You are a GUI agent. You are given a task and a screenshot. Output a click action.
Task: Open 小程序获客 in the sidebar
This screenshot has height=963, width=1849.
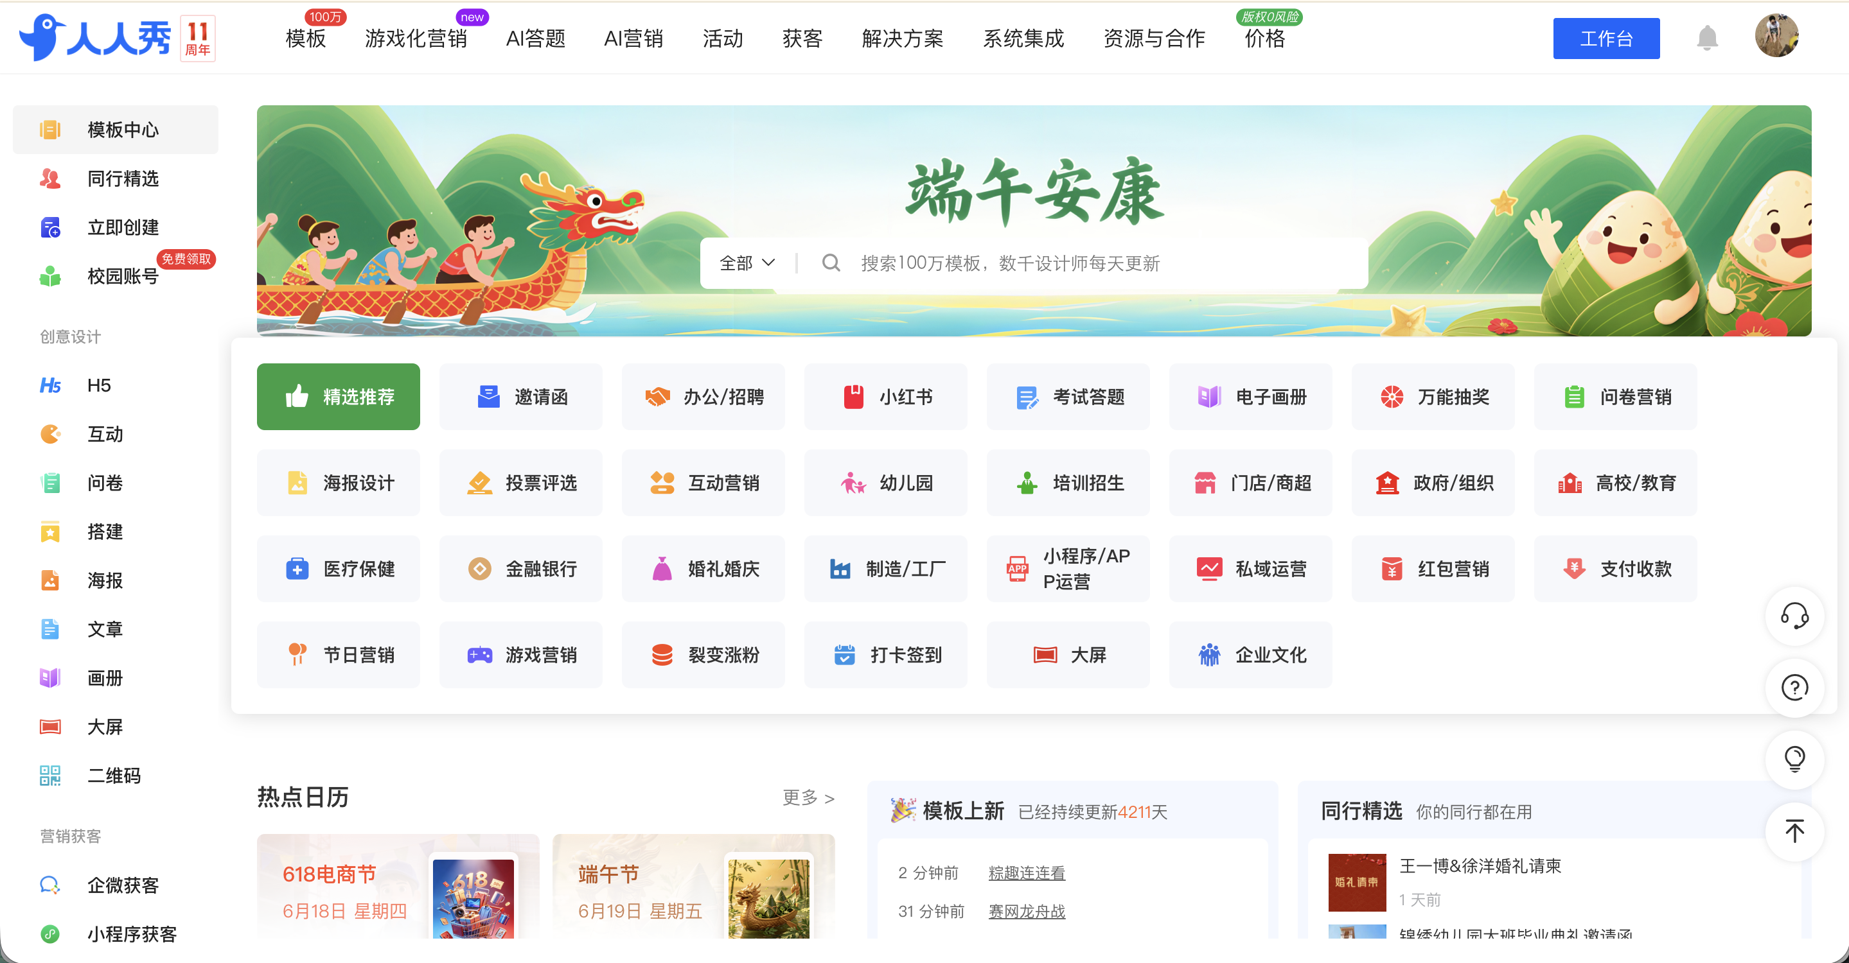pyautogui.click(x=115, y=933)
